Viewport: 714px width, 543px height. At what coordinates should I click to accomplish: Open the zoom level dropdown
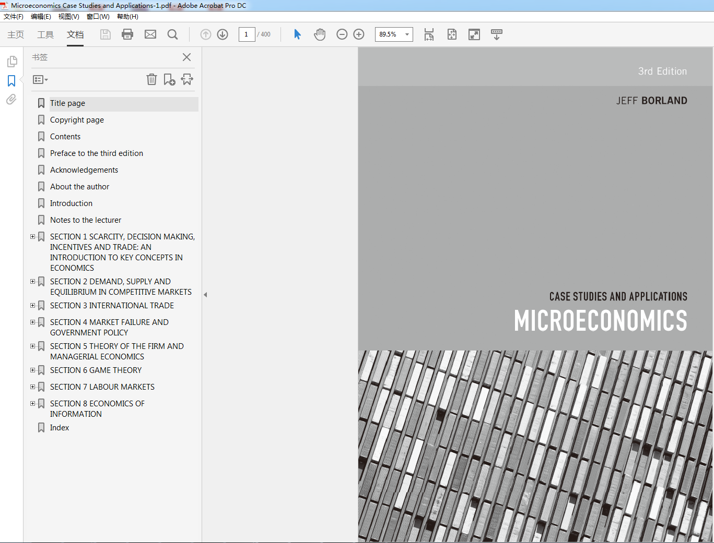[407, 34]
